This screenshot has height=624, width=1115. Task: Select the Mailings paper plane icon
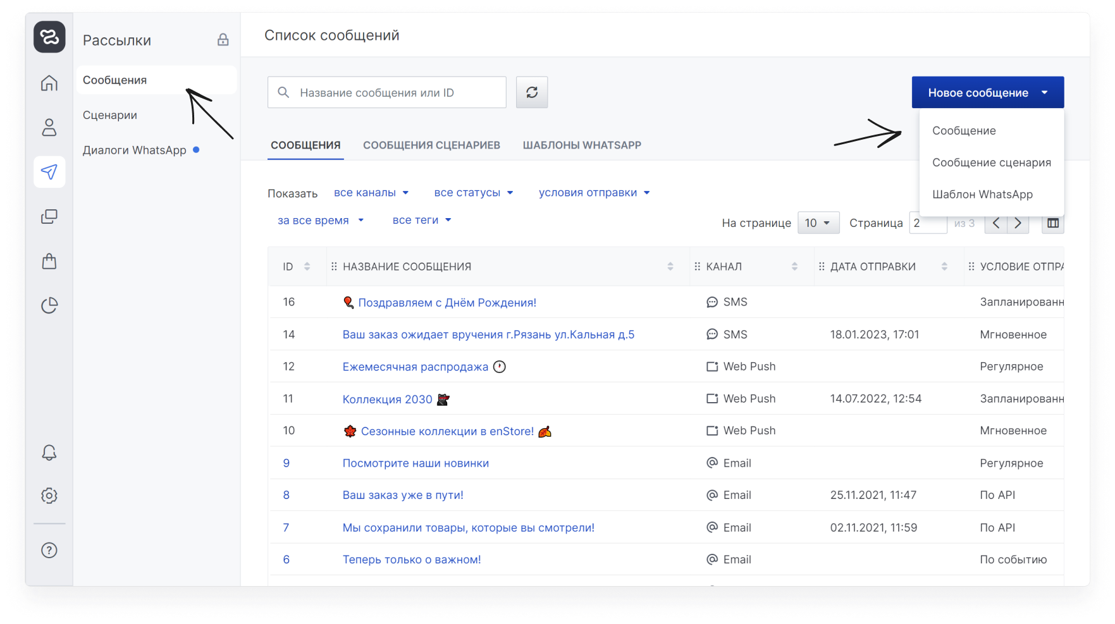click(x=49, y=172)
